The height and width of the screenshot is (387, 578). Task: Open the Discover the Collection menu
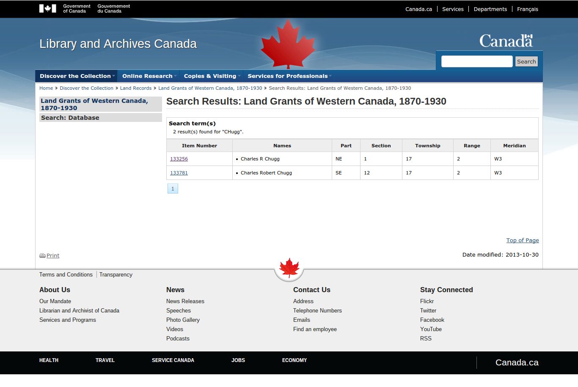point(76,76)
